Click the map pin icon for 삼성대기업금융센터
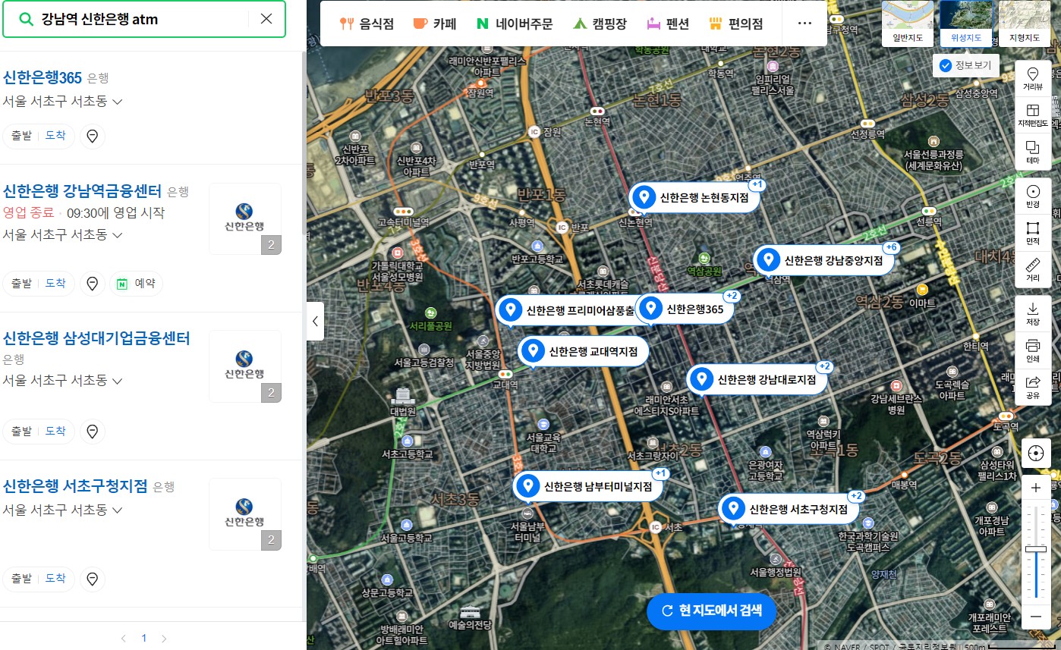 pos(93,432)
